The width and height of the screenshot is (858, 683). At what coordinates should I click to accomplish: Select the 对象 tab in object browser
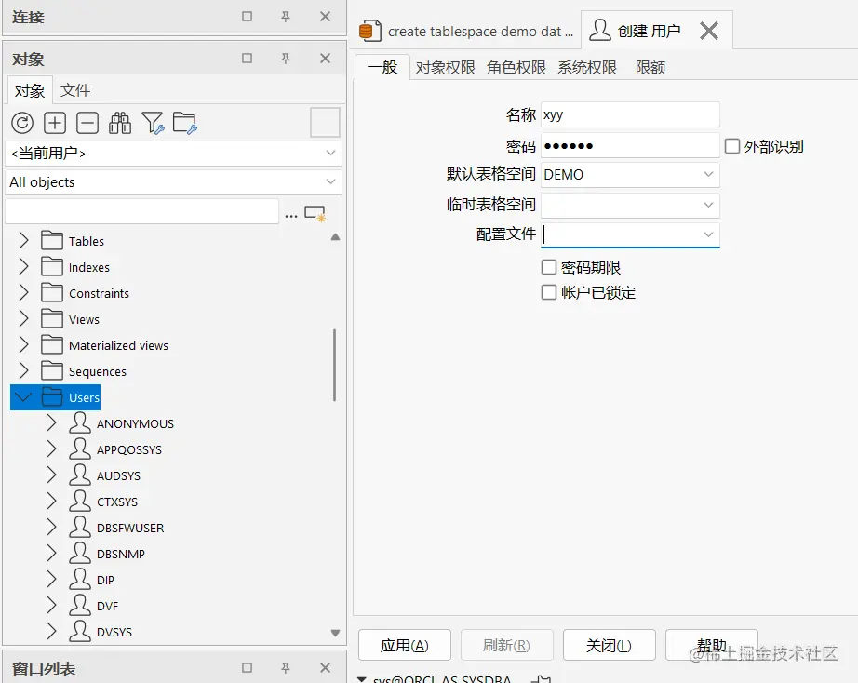(x=30, y=90)
